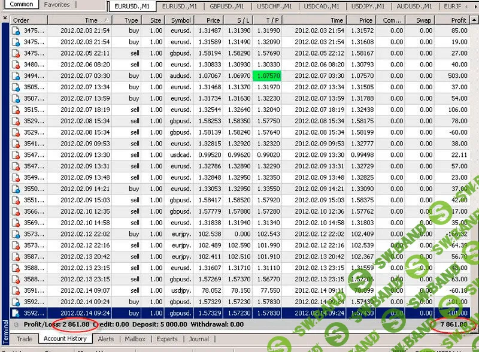479x352 pixels.
Task: Switch to the Favorites tab
Action: (x=57, y=5)
